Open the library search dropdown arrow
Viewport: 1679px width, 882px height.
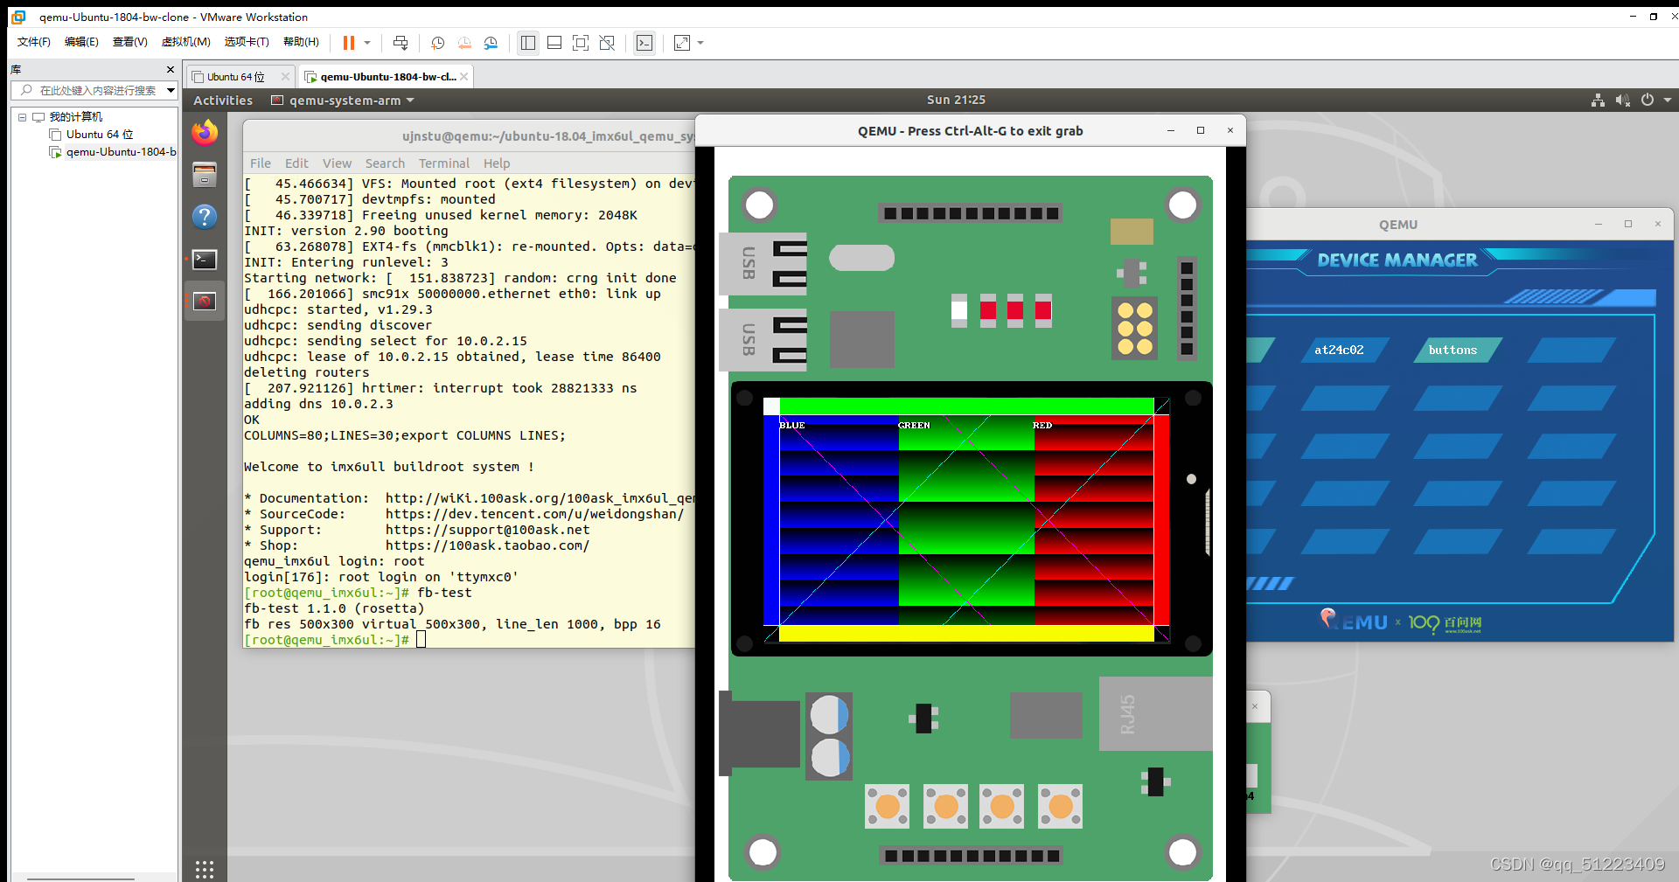tap(171, 90)
